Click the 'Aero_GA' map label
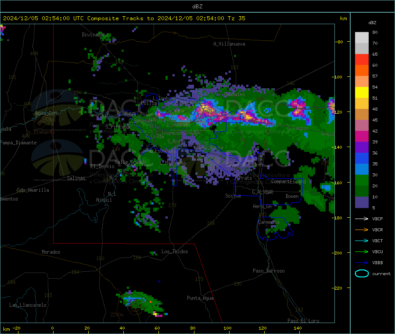Image resolution: width=395 pixels, height=334 pixels. (x=262, y=206)
